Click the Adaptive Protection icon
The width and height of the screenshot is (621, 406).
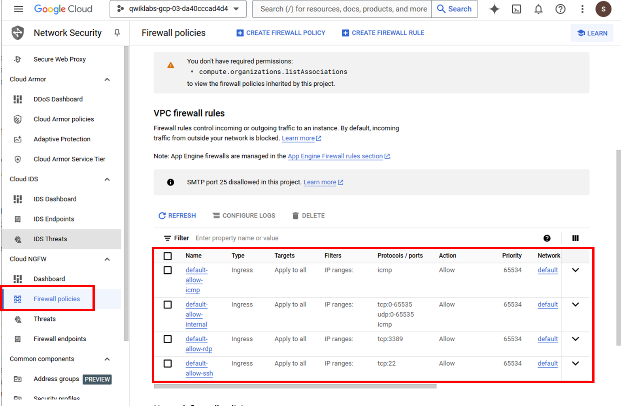pos(18,139)
